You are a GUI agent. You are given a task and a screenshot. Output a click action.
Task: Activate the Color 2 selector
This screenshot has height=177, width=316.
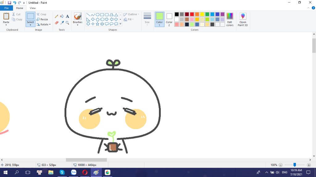point(169,19)
